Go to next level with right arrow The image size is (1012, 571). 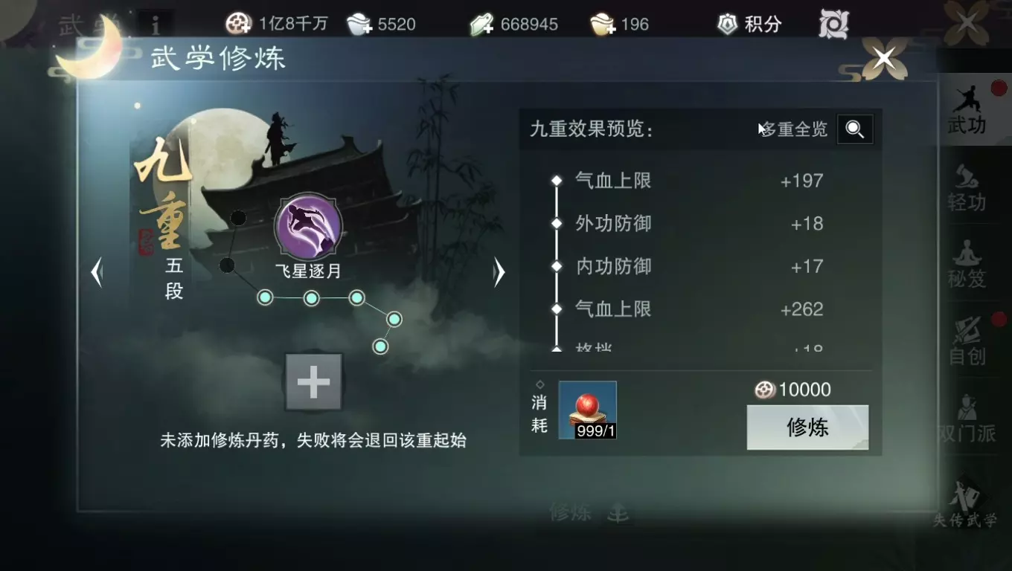499,273
